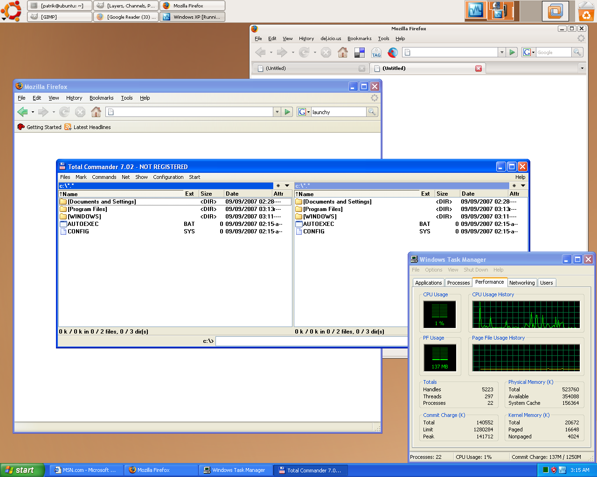Click green Back arrow in blue-titled Firefox window
This screenshot has width=597, height=477.
point(22,112)
